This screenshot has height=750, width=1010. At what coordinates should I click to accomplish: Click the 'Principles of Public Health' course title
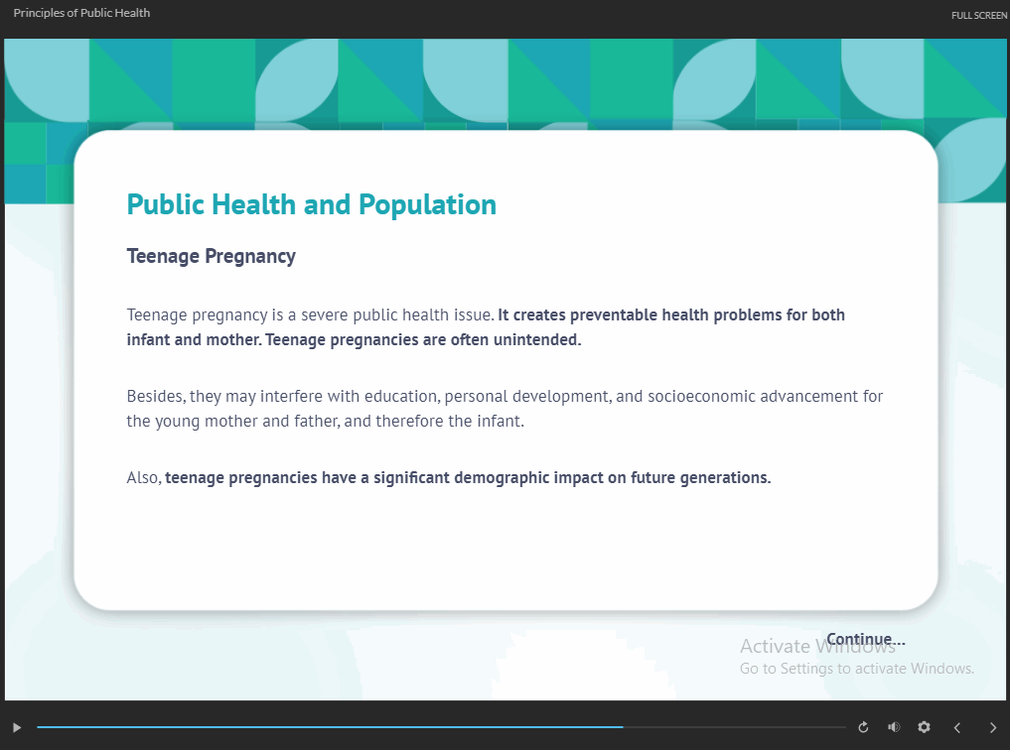[81, 13]
